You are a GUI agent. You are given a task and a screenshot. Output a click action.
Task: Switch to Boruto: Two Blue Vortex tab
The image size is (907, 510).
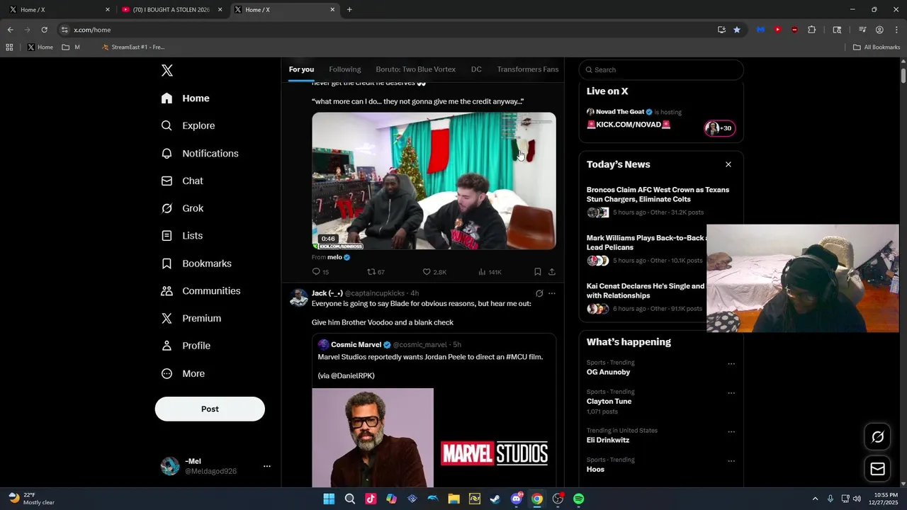[x=416, y=69]
